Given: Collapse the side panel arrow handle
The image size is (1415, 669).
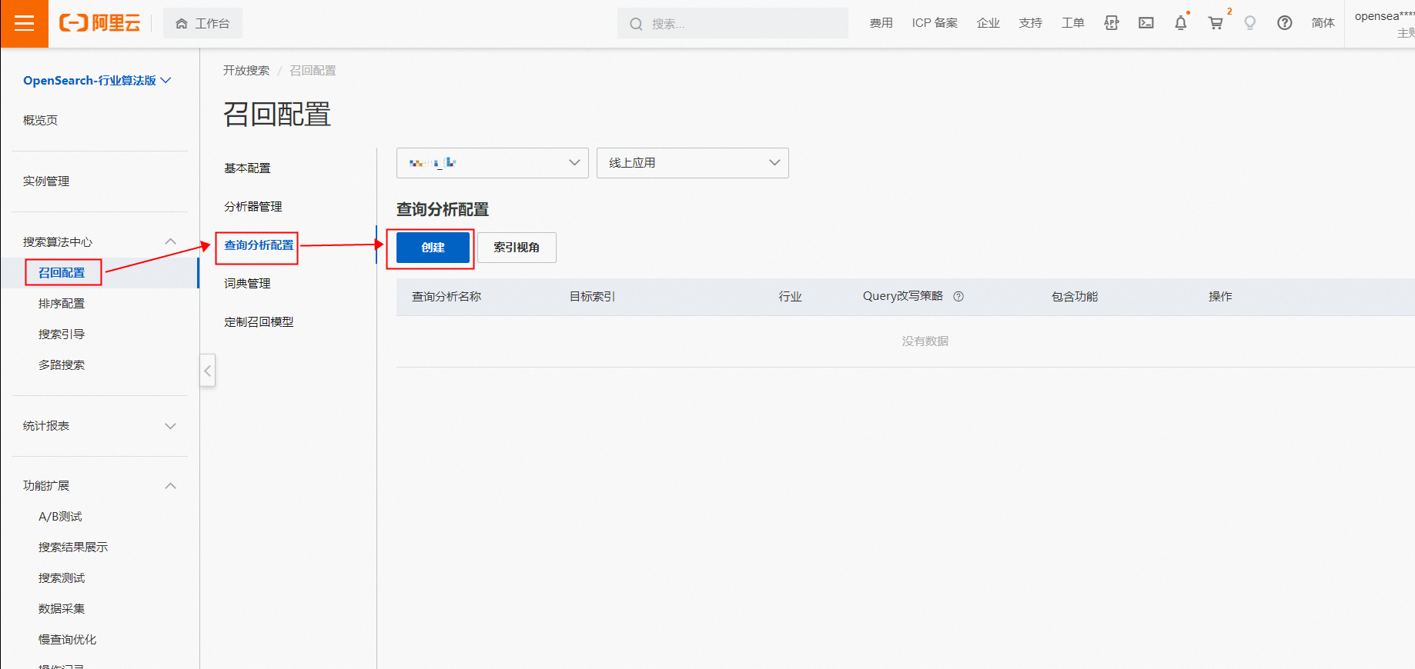Looking at the screenshot, I should (x=208, y=371).
